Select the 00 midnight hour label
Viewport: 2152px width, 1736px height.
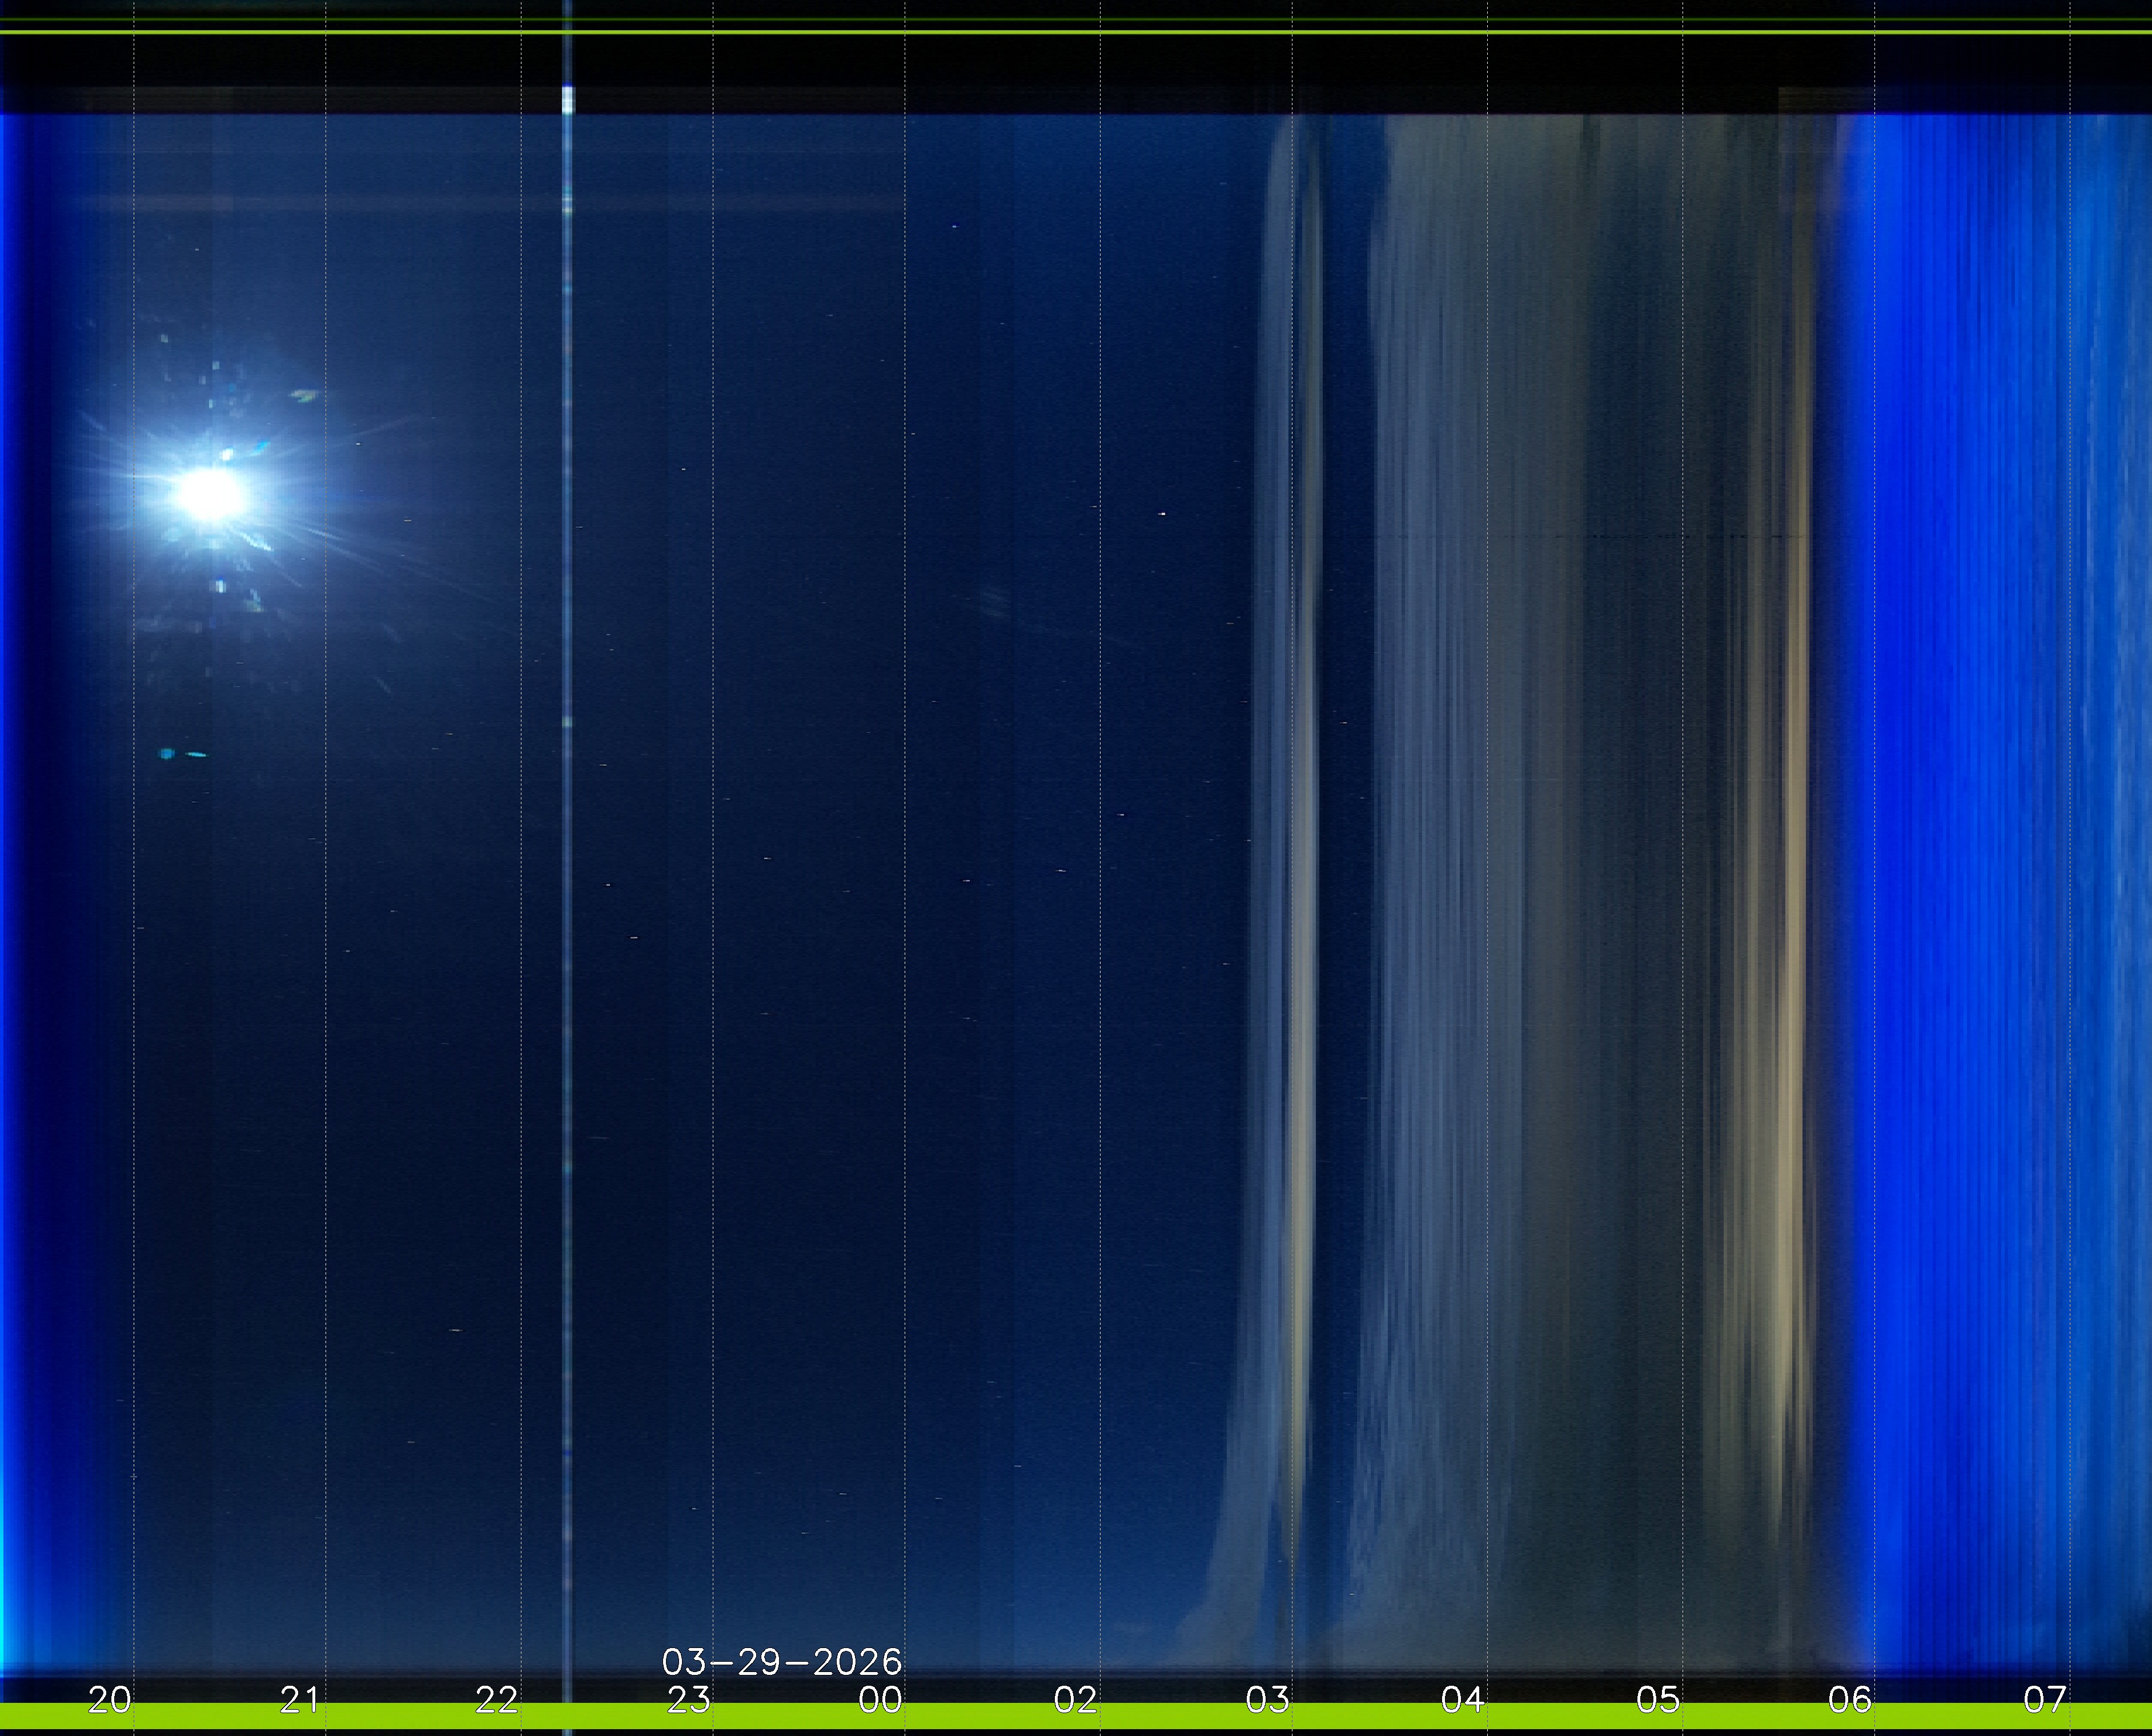pyautogui.click(x=881, y=1699)
